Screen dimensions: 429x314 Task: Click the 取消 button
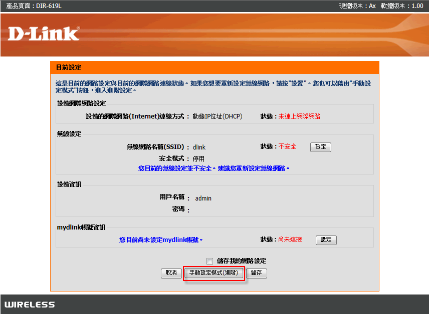coord(171,273)
